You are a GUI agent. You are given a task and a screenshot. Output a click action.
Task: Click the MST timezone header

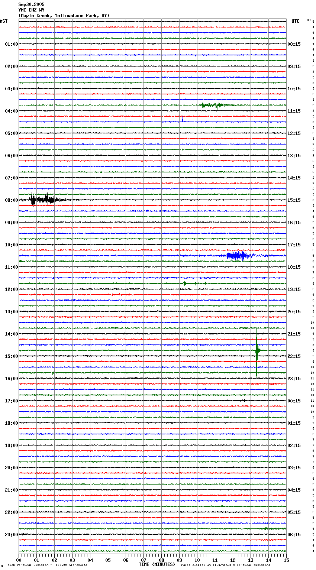coord(4,21)
